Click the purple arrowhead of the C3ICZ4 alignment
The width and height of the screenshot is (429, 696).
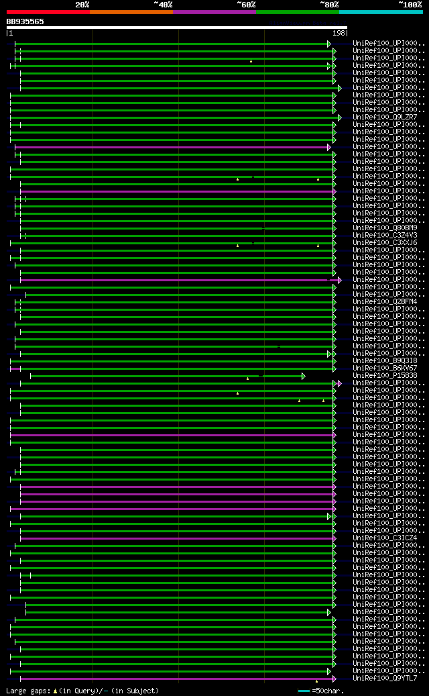point(334,538)
